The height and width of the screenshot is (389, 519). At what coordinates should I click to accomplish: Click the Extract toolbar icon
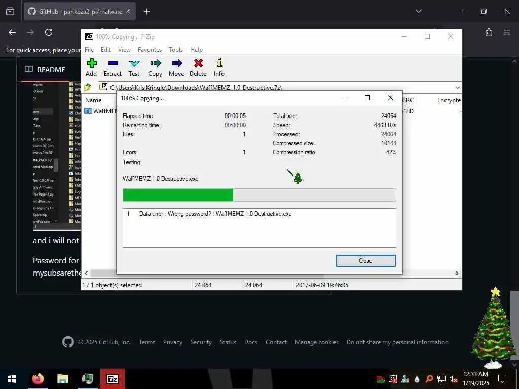click(x=113, y=67)
